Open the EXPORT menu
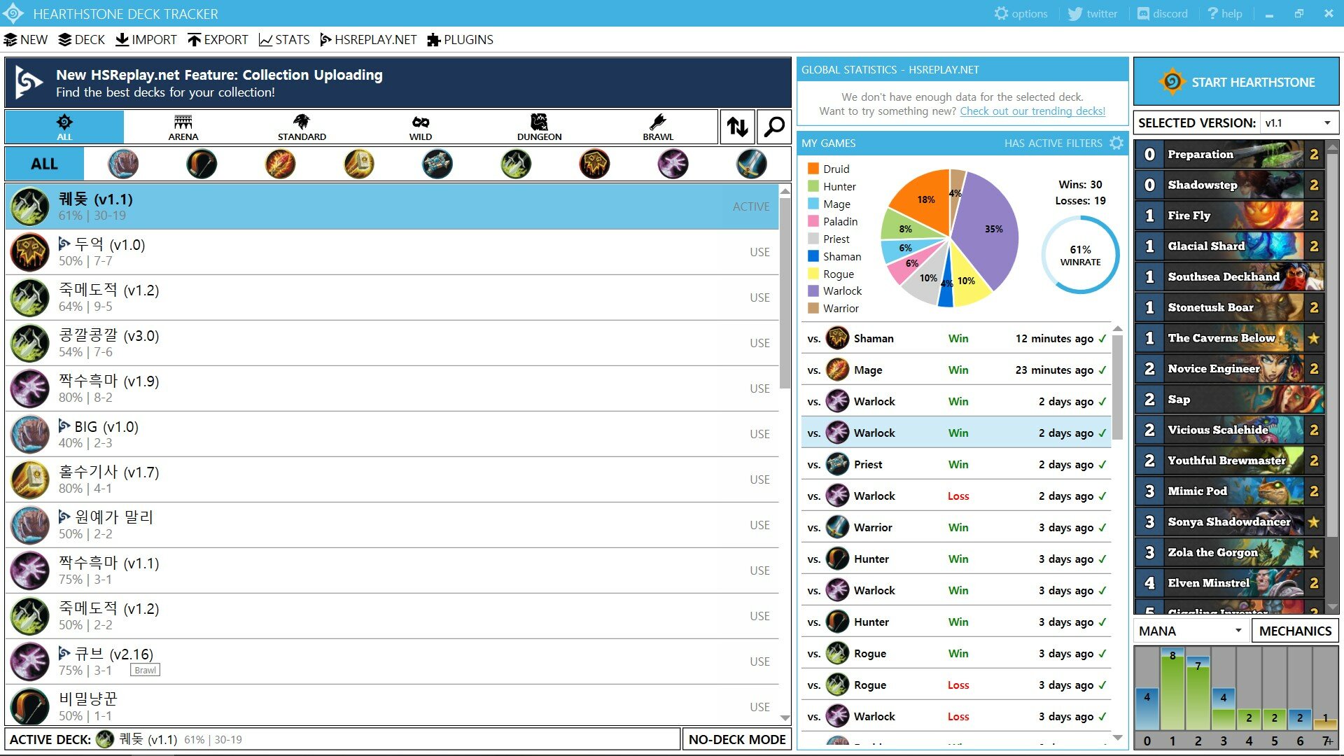This screenshot has height=756, width=1344. click(x=218, y=40)
